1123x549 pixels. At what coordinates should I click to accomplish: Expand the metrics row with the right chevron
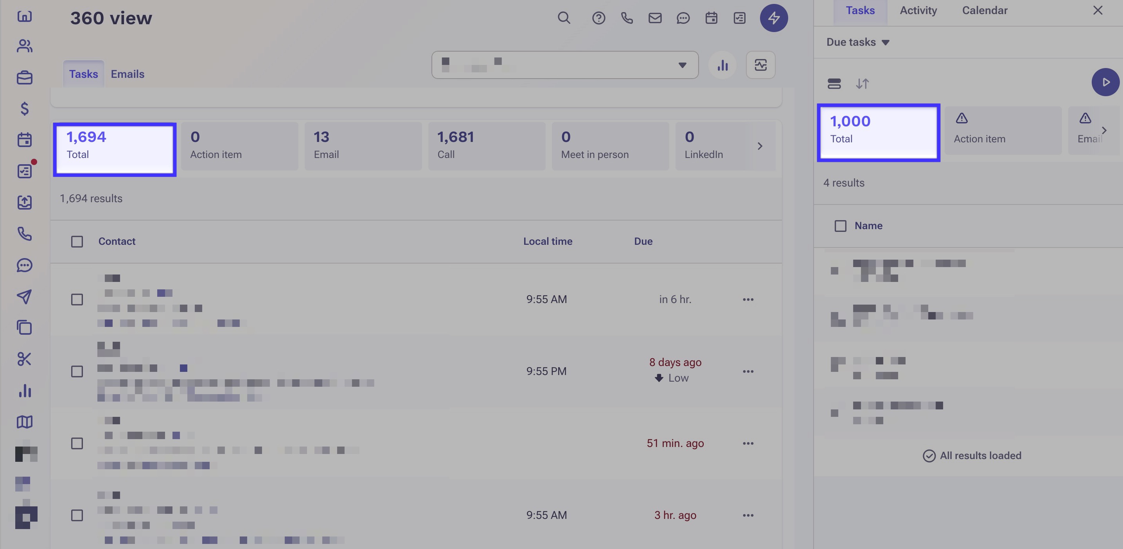coord(760,146)
